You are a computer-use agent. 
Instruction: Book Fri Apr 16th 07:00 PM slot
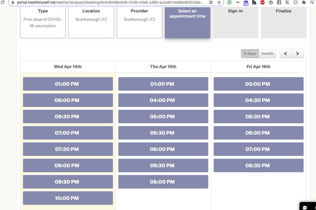click(x=259, y=149)
